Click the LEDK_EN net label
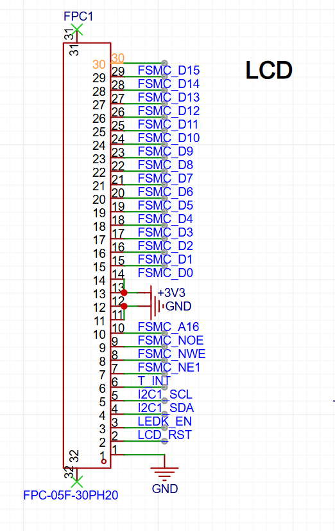 pos(165,421)
